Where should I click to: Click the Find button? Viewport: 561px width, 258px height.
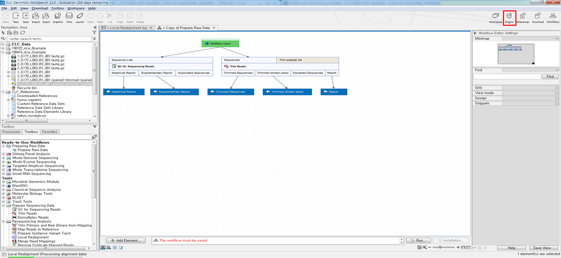point(550,76)
